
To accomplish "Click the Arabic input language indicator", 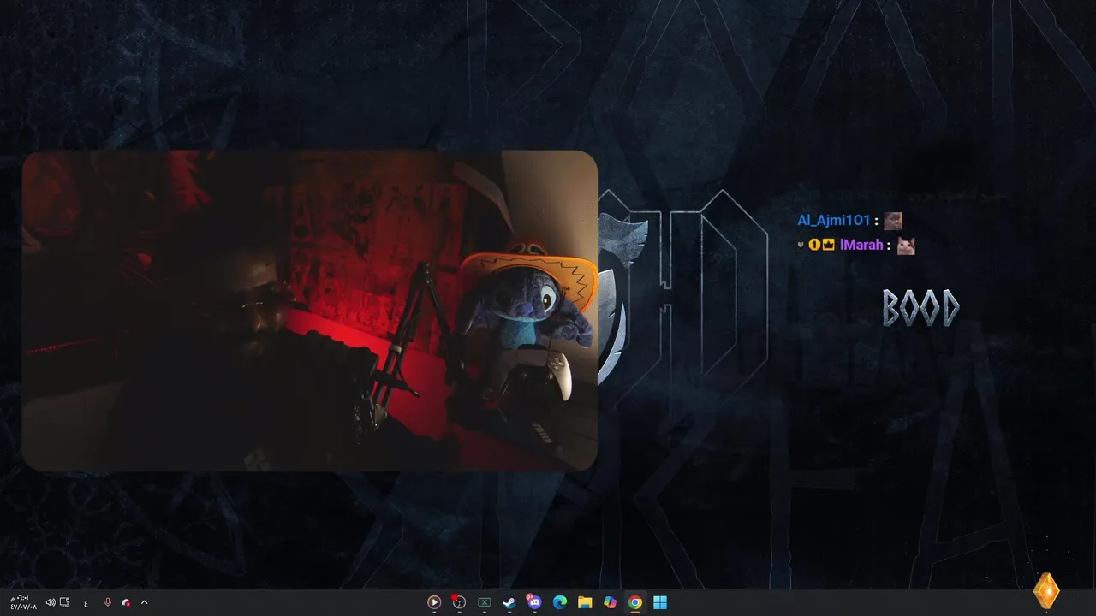I will [86, 603].
